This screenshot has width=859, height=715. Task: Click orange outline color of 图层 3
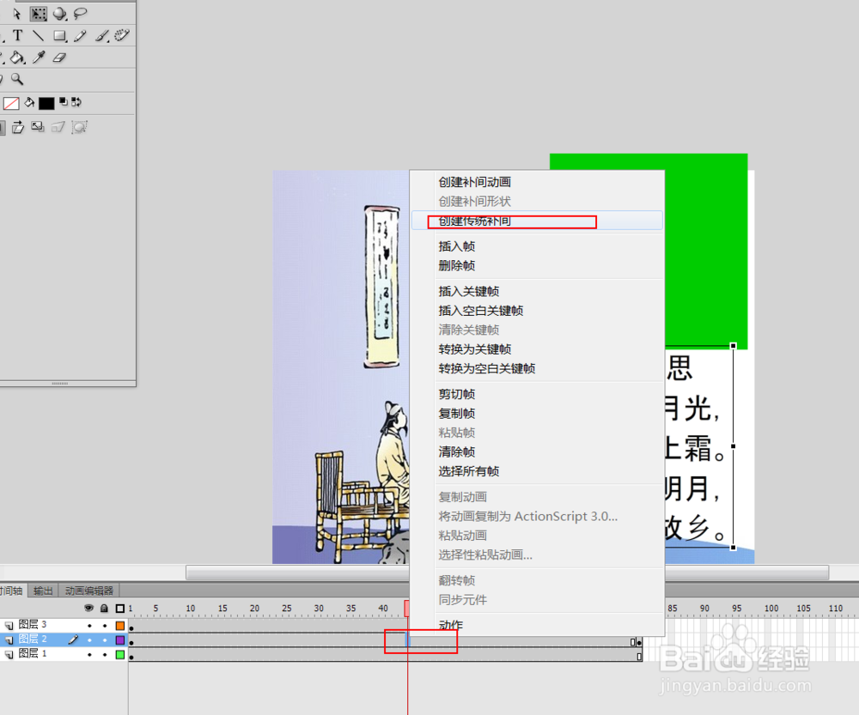coord(120,625)
